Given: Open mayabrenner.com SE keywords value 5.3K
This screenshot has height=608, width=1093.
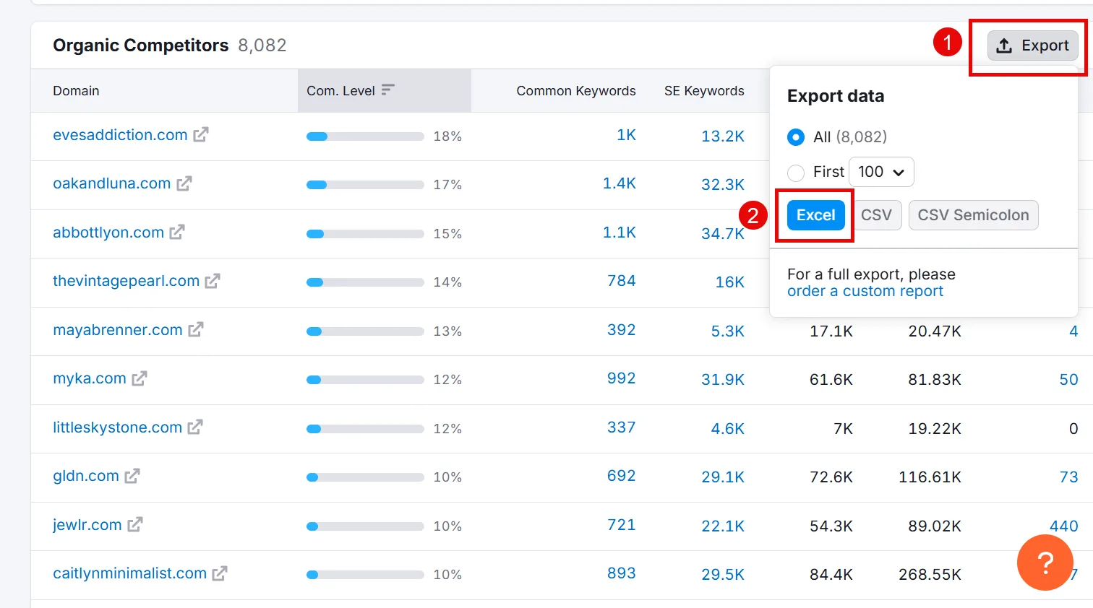Looking at the screenshot, I should tap(728, 331).
